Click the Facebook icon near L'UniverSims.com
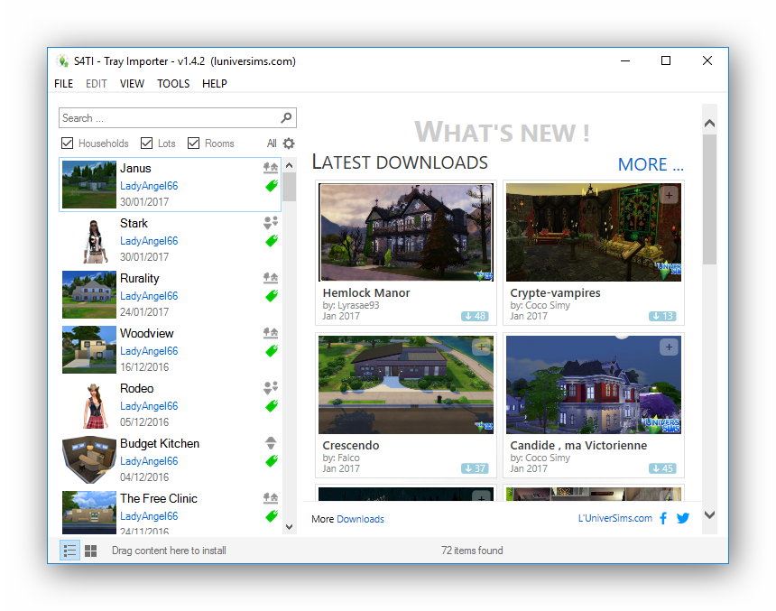This screenshot has width=776, height=611. tap(665, 519)
